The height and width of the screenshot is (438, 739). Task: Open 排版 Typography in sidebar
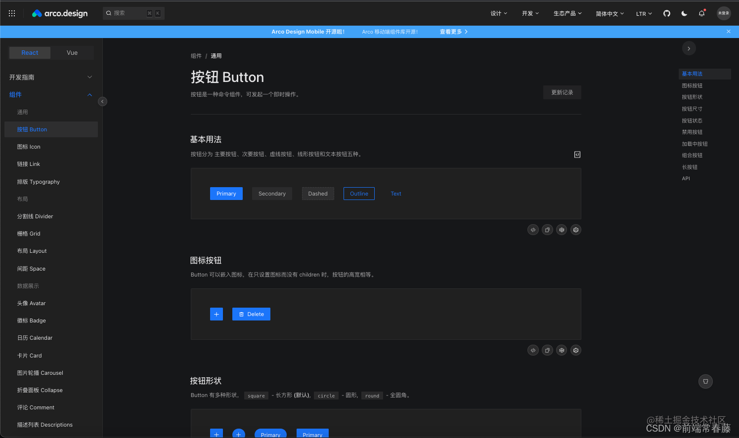[x=51, y=182]
